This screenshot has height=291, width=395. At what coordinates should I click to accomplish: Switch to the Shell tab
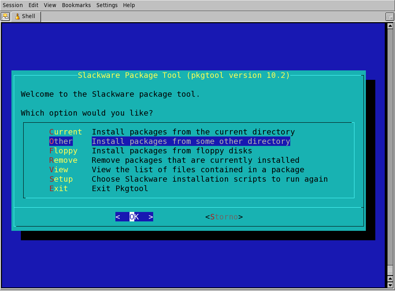pos(26,17)
